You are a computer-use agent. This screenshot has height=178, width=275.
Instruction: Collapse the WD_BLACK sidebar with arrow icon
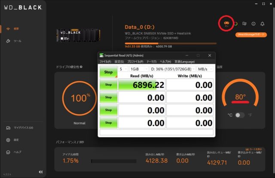tap(40, 172)
